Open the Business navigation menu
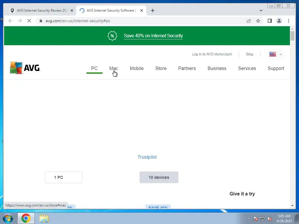 [x=217, y=68]
